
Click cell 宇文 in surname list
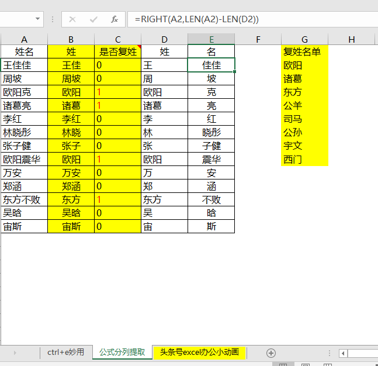[x=305, y=146]
